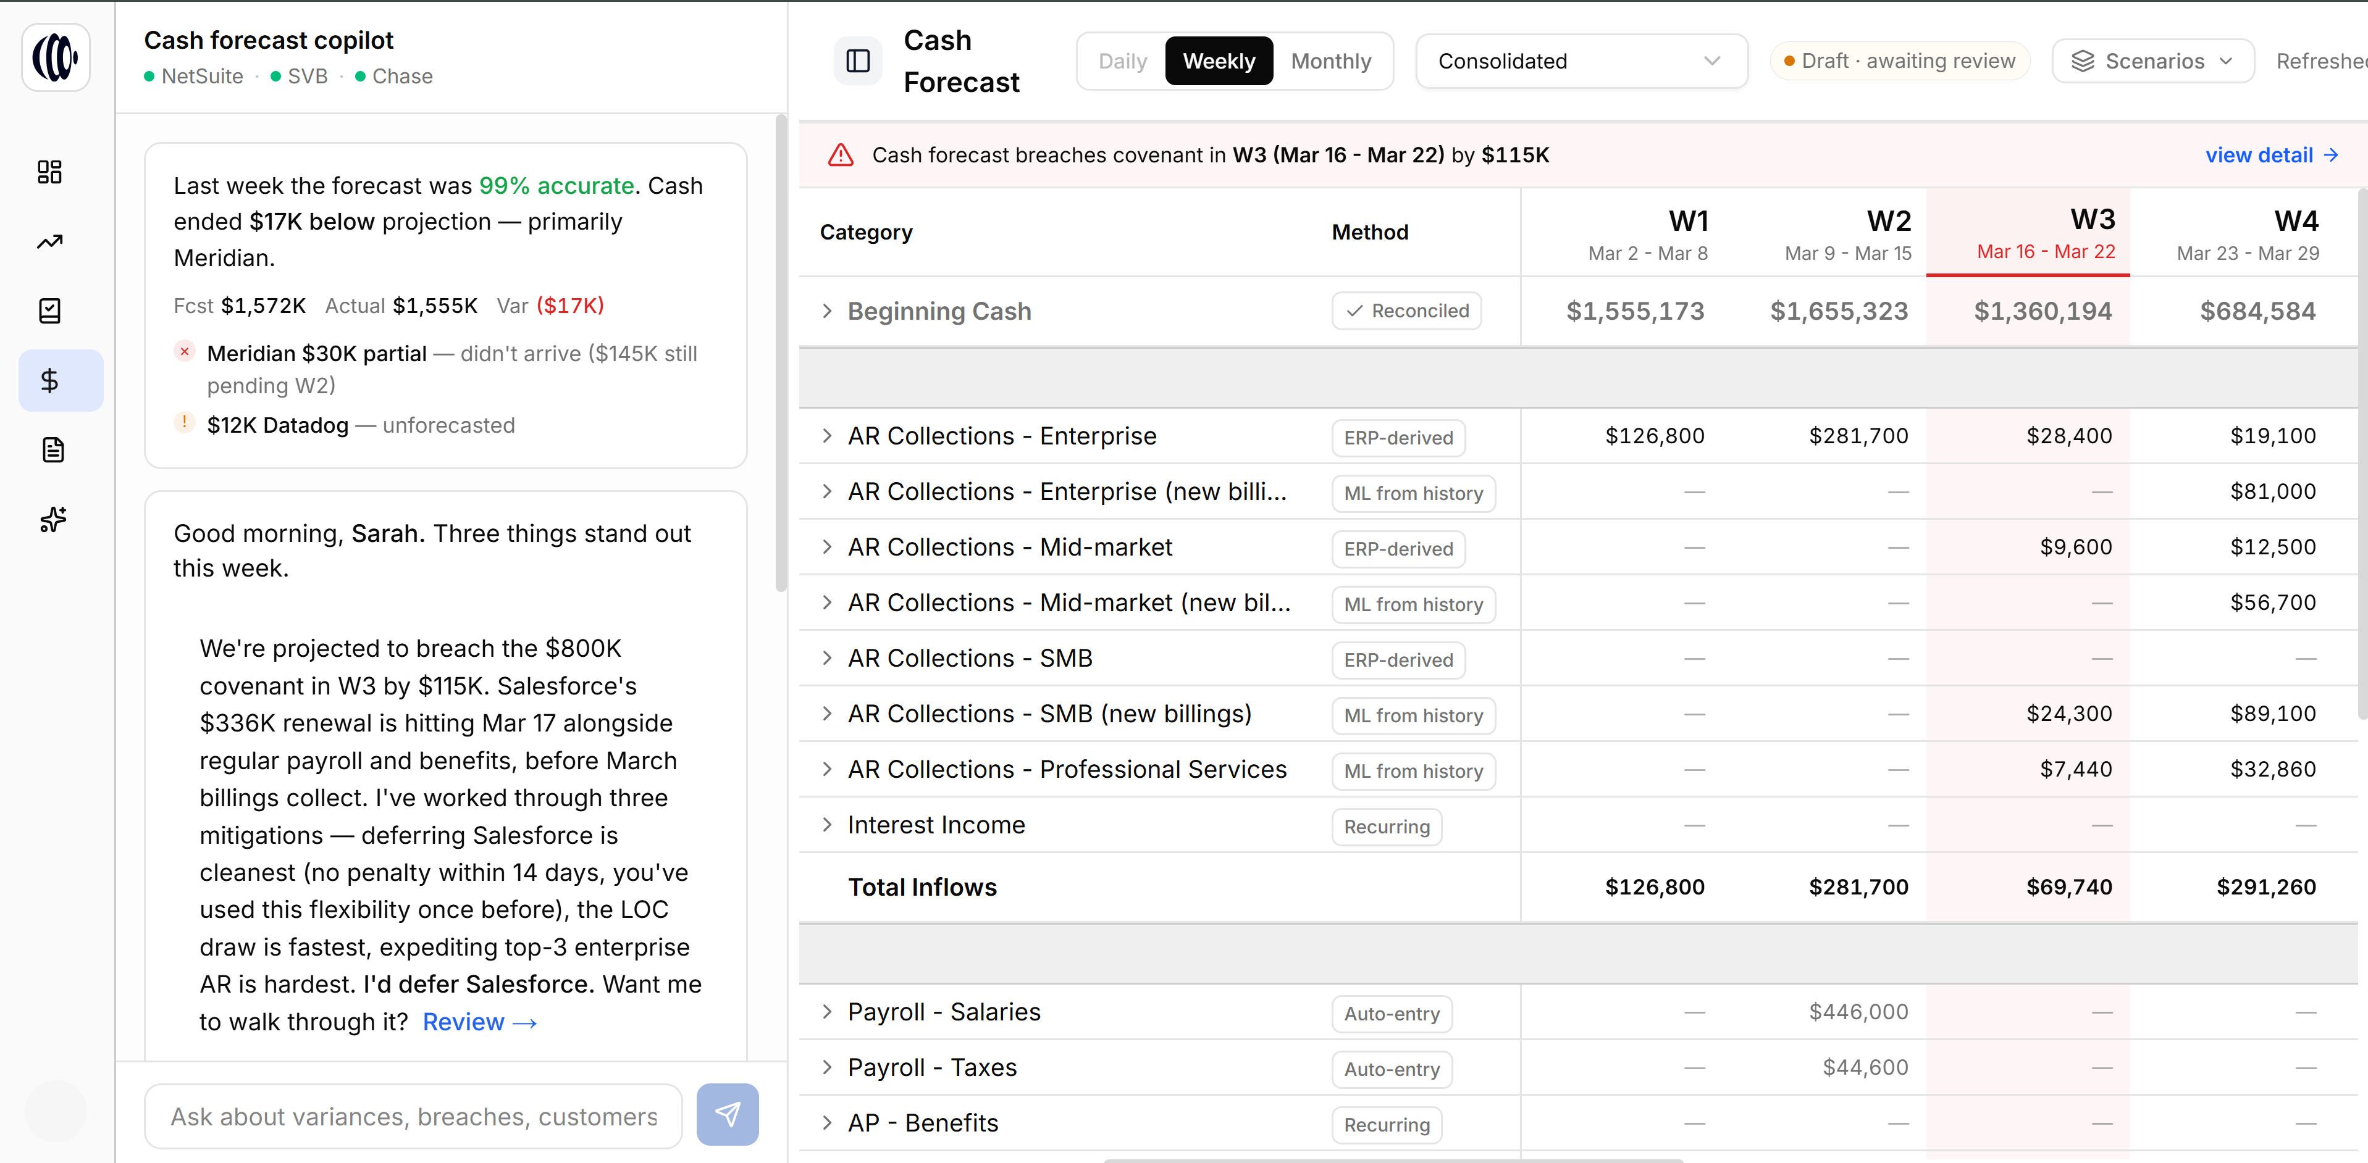Image resolution: width=2368 pixels, height=1163 pixels.
Task: Expand AR Collections - Professional Services row
Action: pos(826,770)
